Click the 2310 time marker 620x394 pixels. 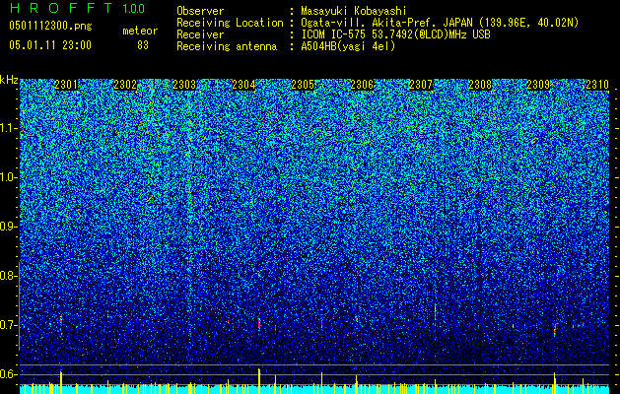(x=597, y=85)
